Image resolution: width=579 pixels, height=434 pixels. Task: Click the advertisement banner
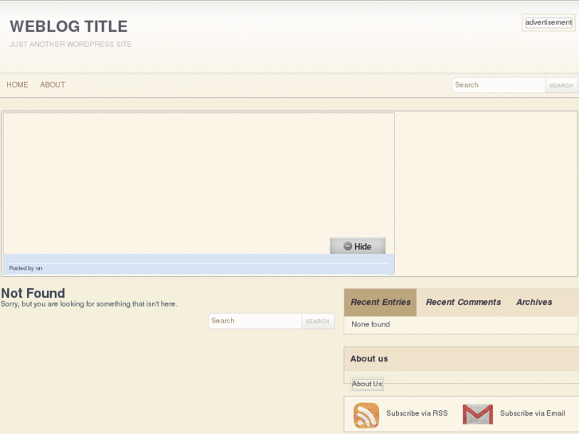(549, 22)
